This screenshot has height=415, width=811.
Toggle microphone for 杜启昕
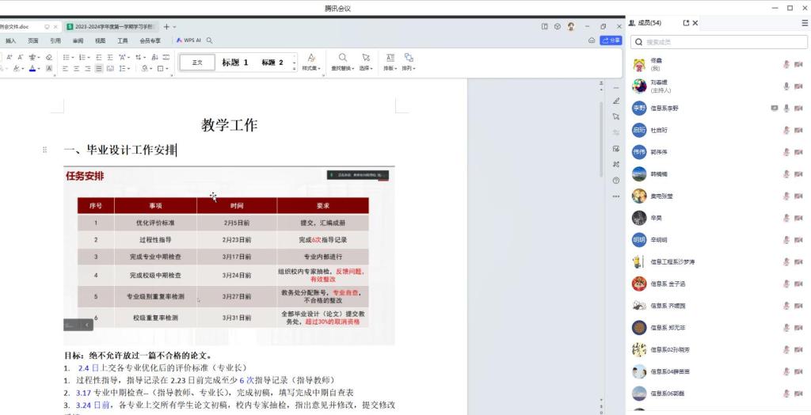[786, 130]
